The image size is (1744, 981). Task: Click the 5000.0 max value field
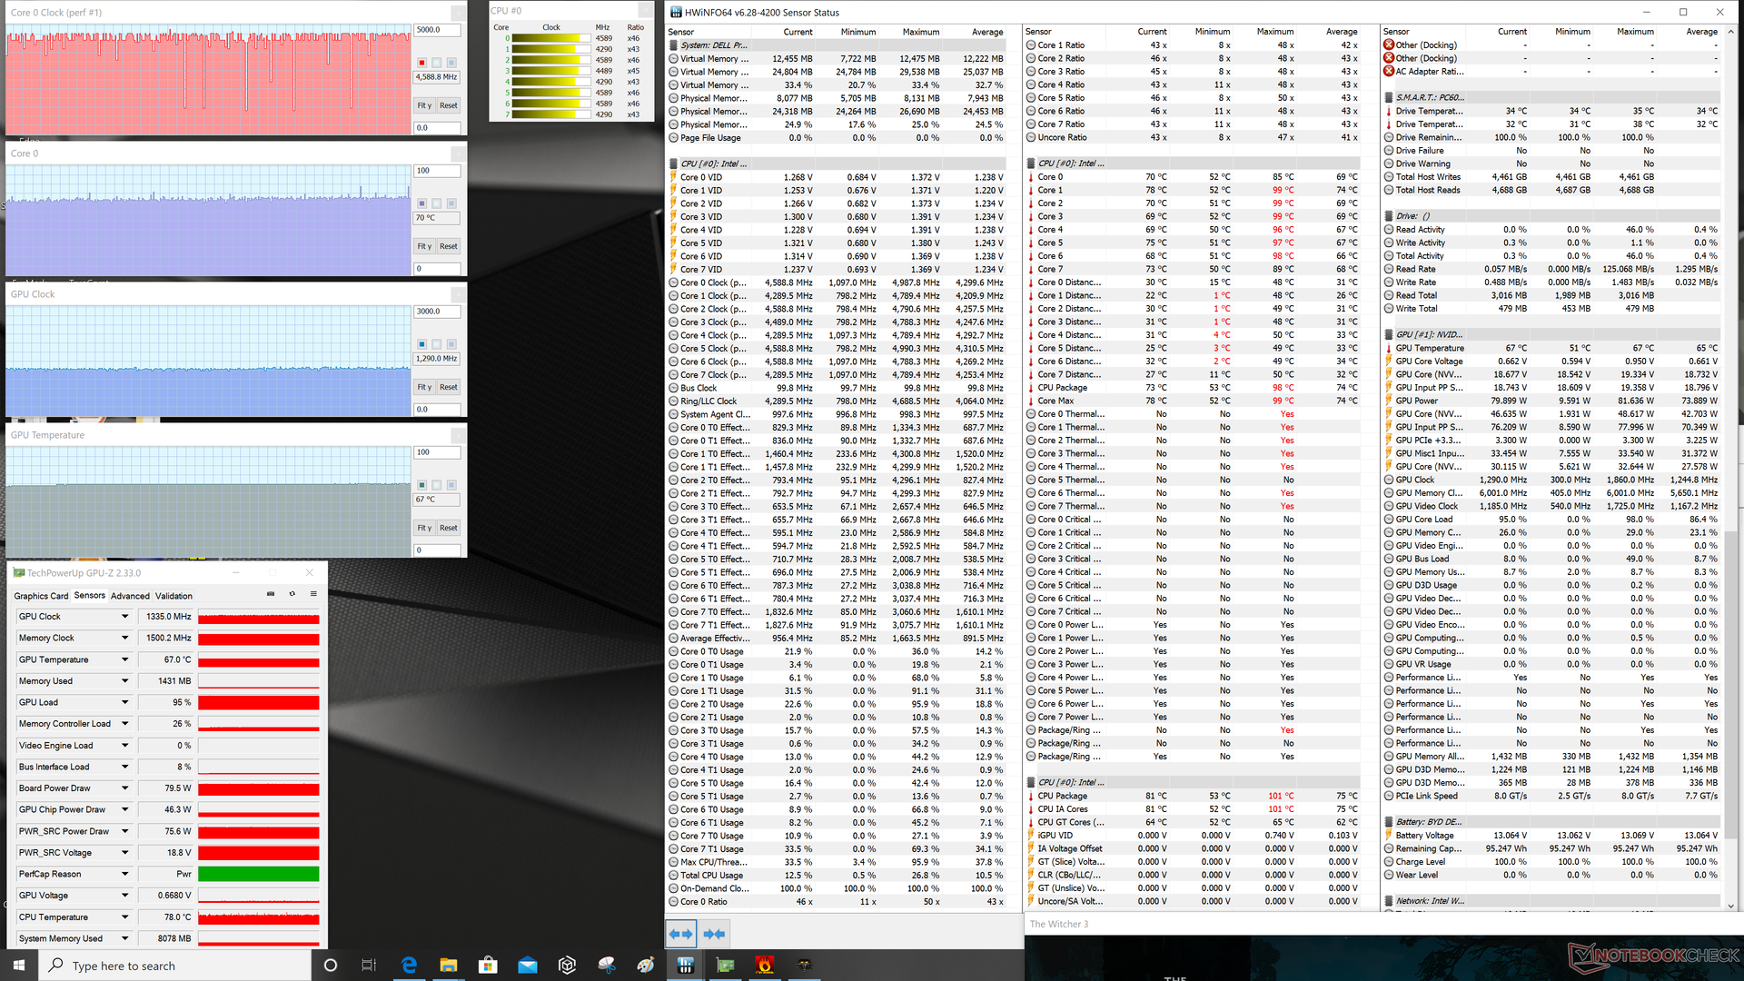(437, 30)
